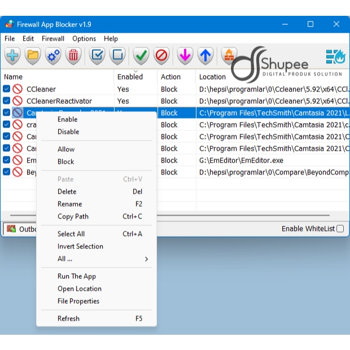
Task: Click Block action in the CCleaner row
Action: click(x=169, y=89)
